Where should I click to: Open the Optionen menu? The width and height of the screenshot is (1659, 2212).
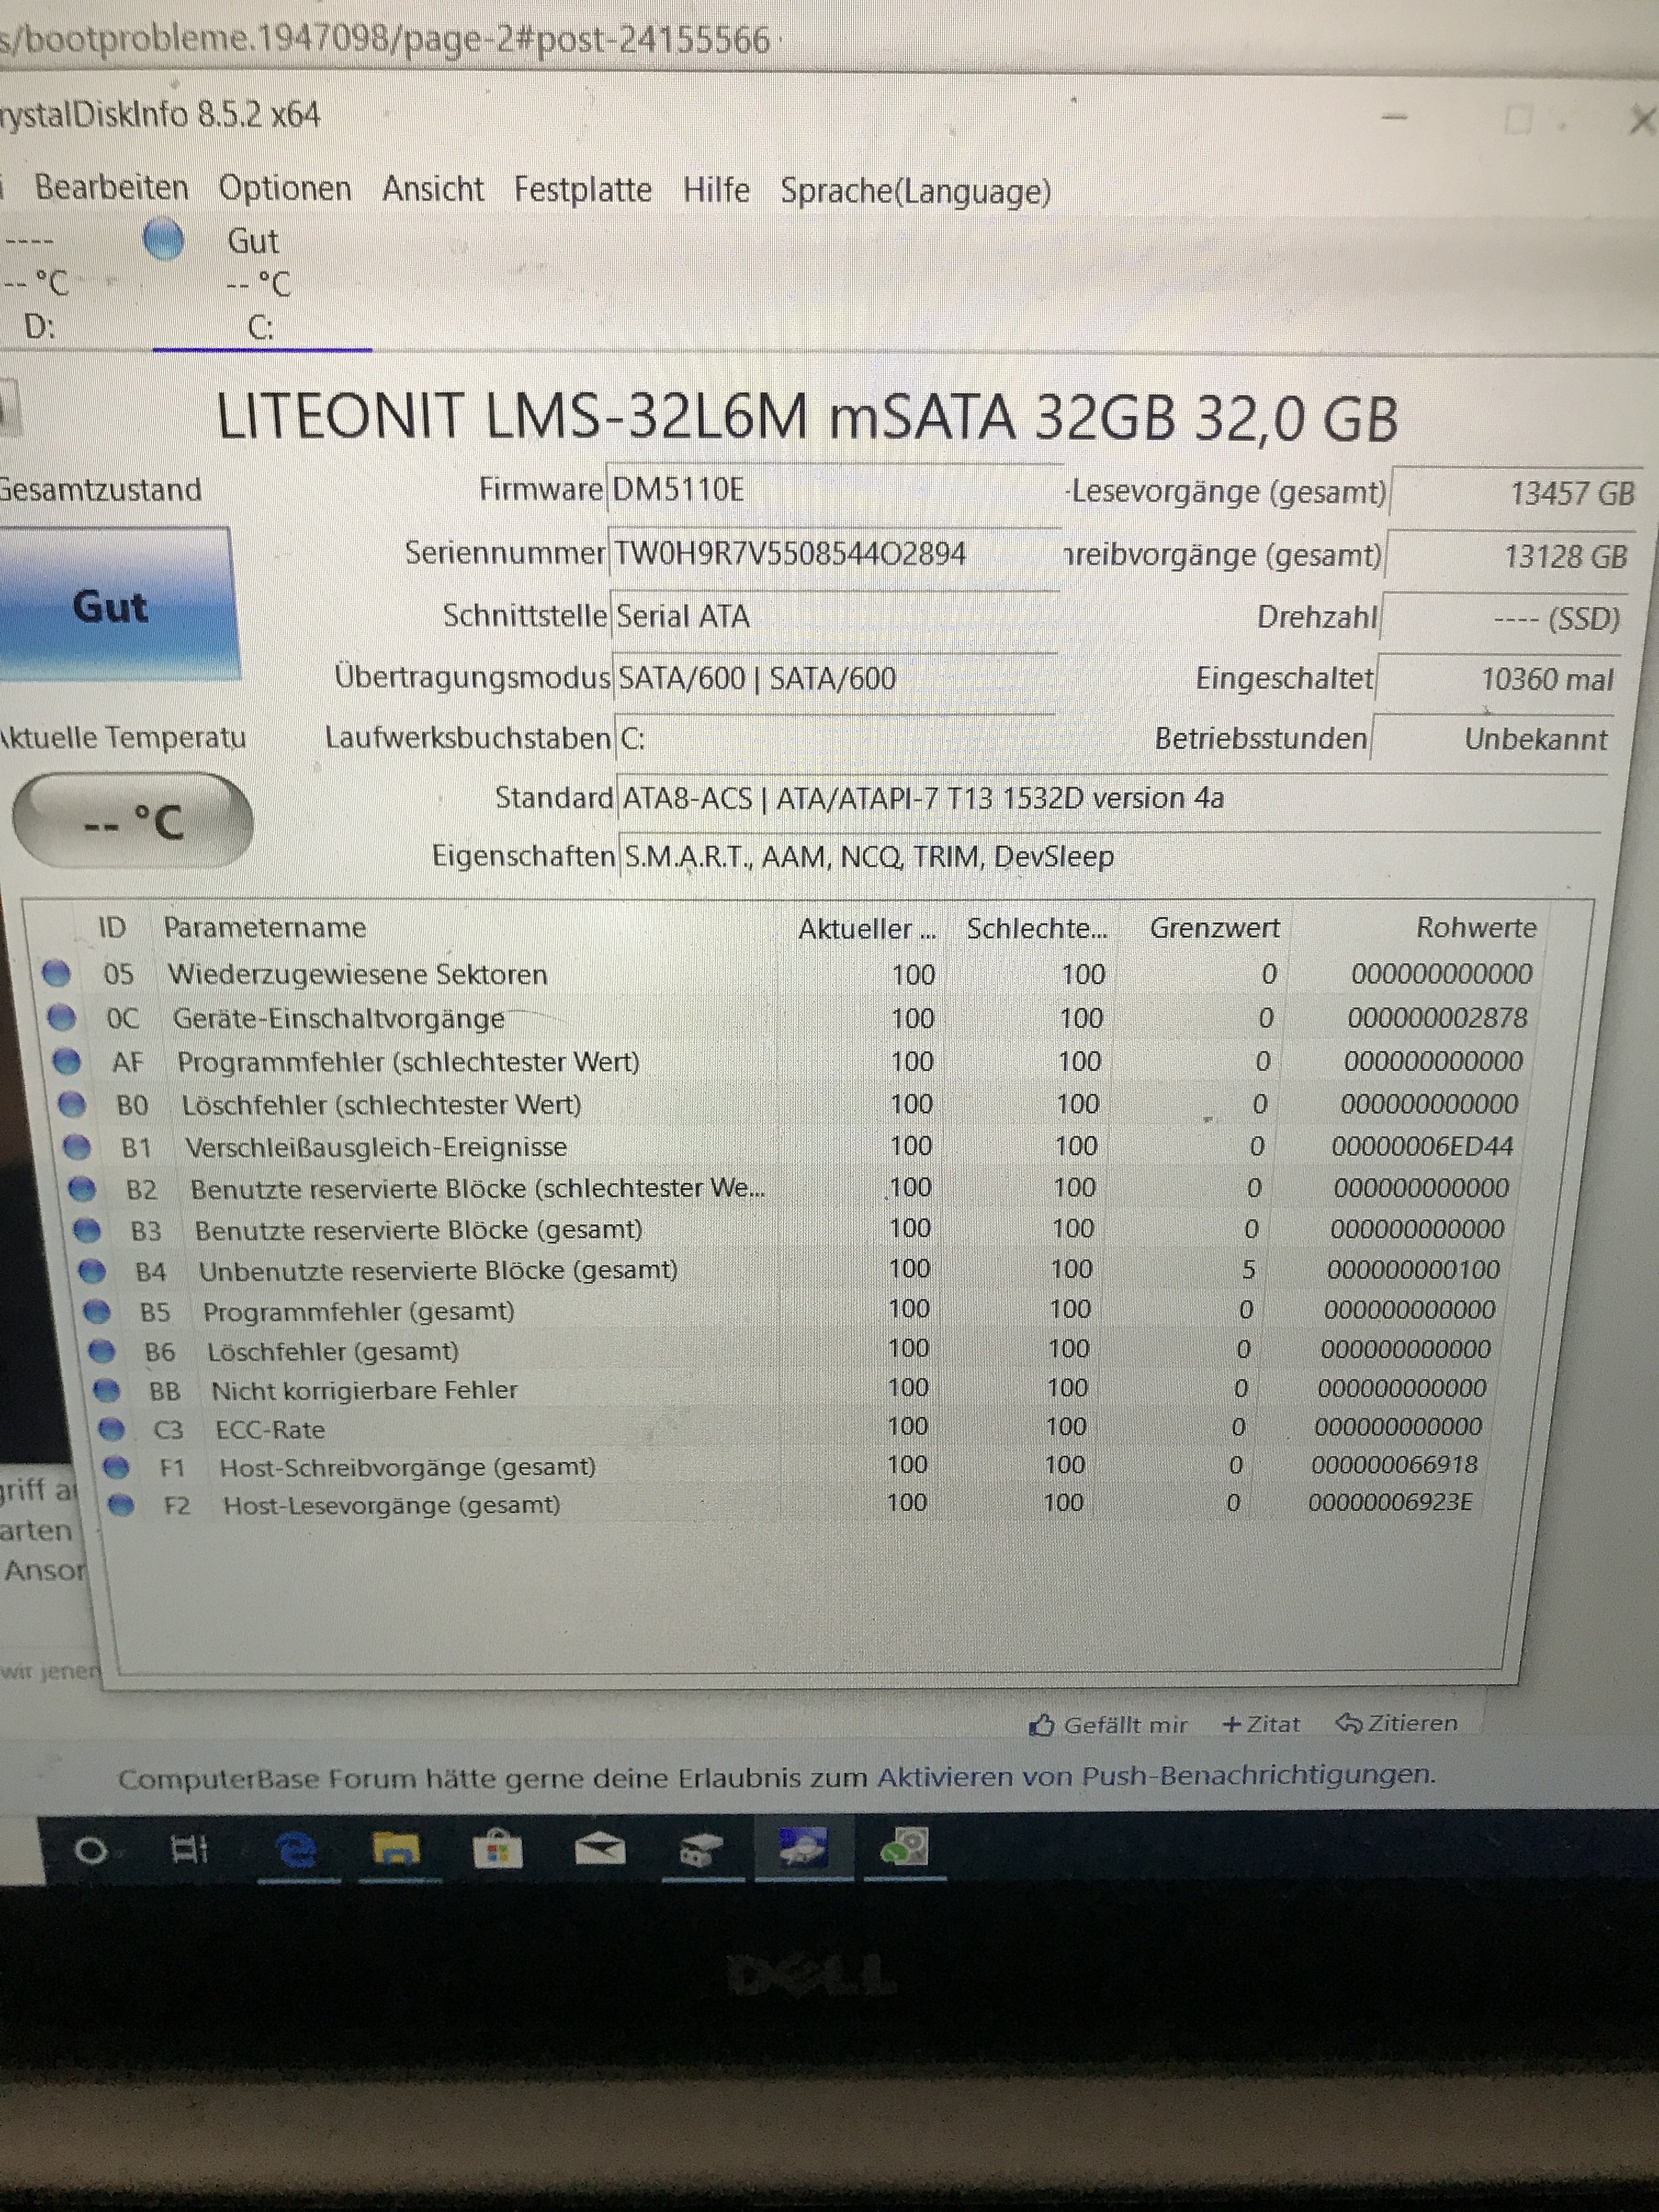click(x=285, y=188)
